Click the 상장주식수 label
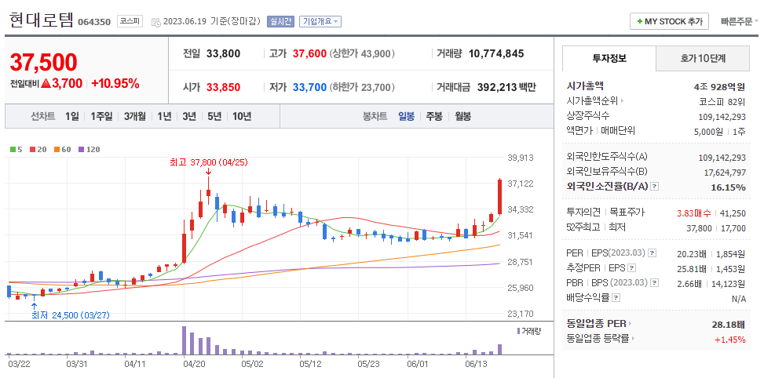The height and width of the screenshot is (378, 764). [588, 116]
